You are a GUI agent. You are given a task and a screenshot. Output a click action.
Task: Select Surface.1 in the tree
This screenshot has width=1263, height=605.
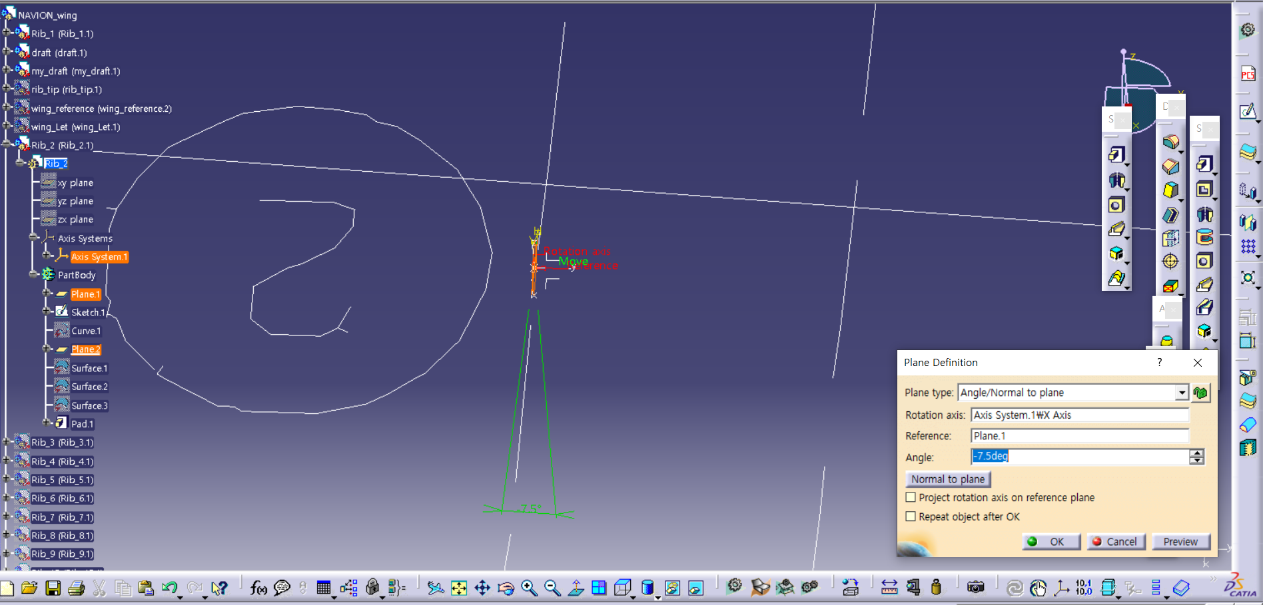(x=89, y=368)
